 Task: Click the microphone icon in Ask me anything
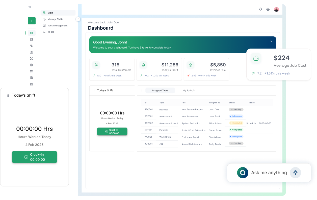[295, 173]
